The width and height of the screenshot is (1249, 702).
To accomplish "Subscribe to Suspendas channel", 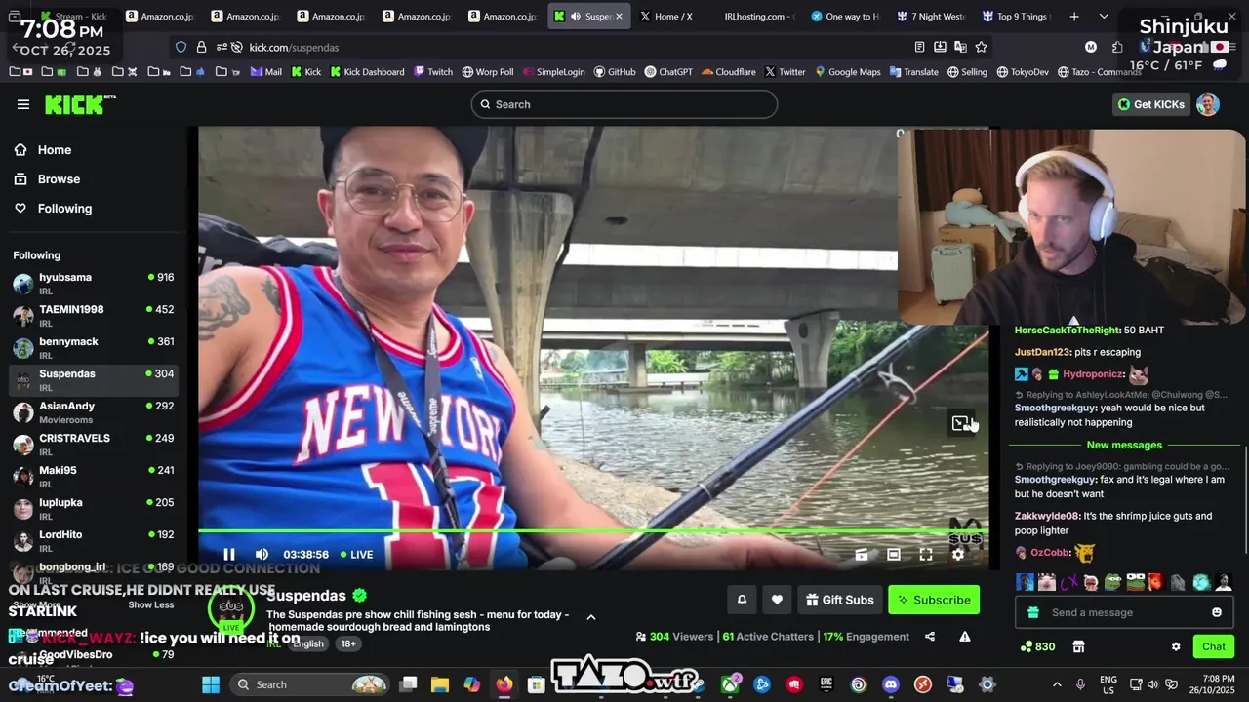I will (x=934, y=600).
